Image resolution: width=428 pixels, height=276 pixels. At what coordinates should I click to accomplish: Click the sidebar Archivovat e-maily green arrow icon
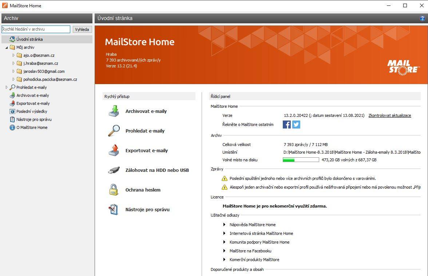pos(12,95)
